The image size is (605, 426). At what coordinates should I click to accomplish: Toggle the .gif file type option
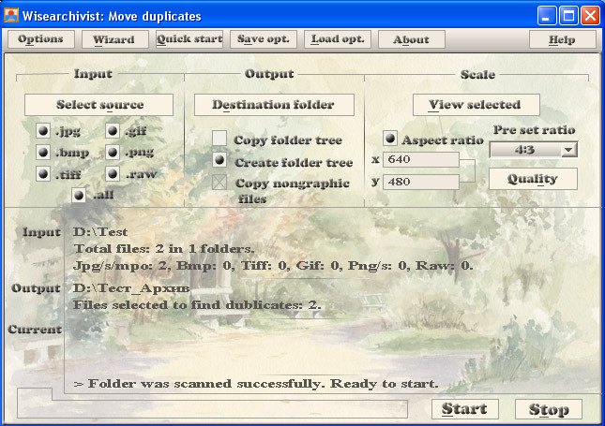[113, 131]
